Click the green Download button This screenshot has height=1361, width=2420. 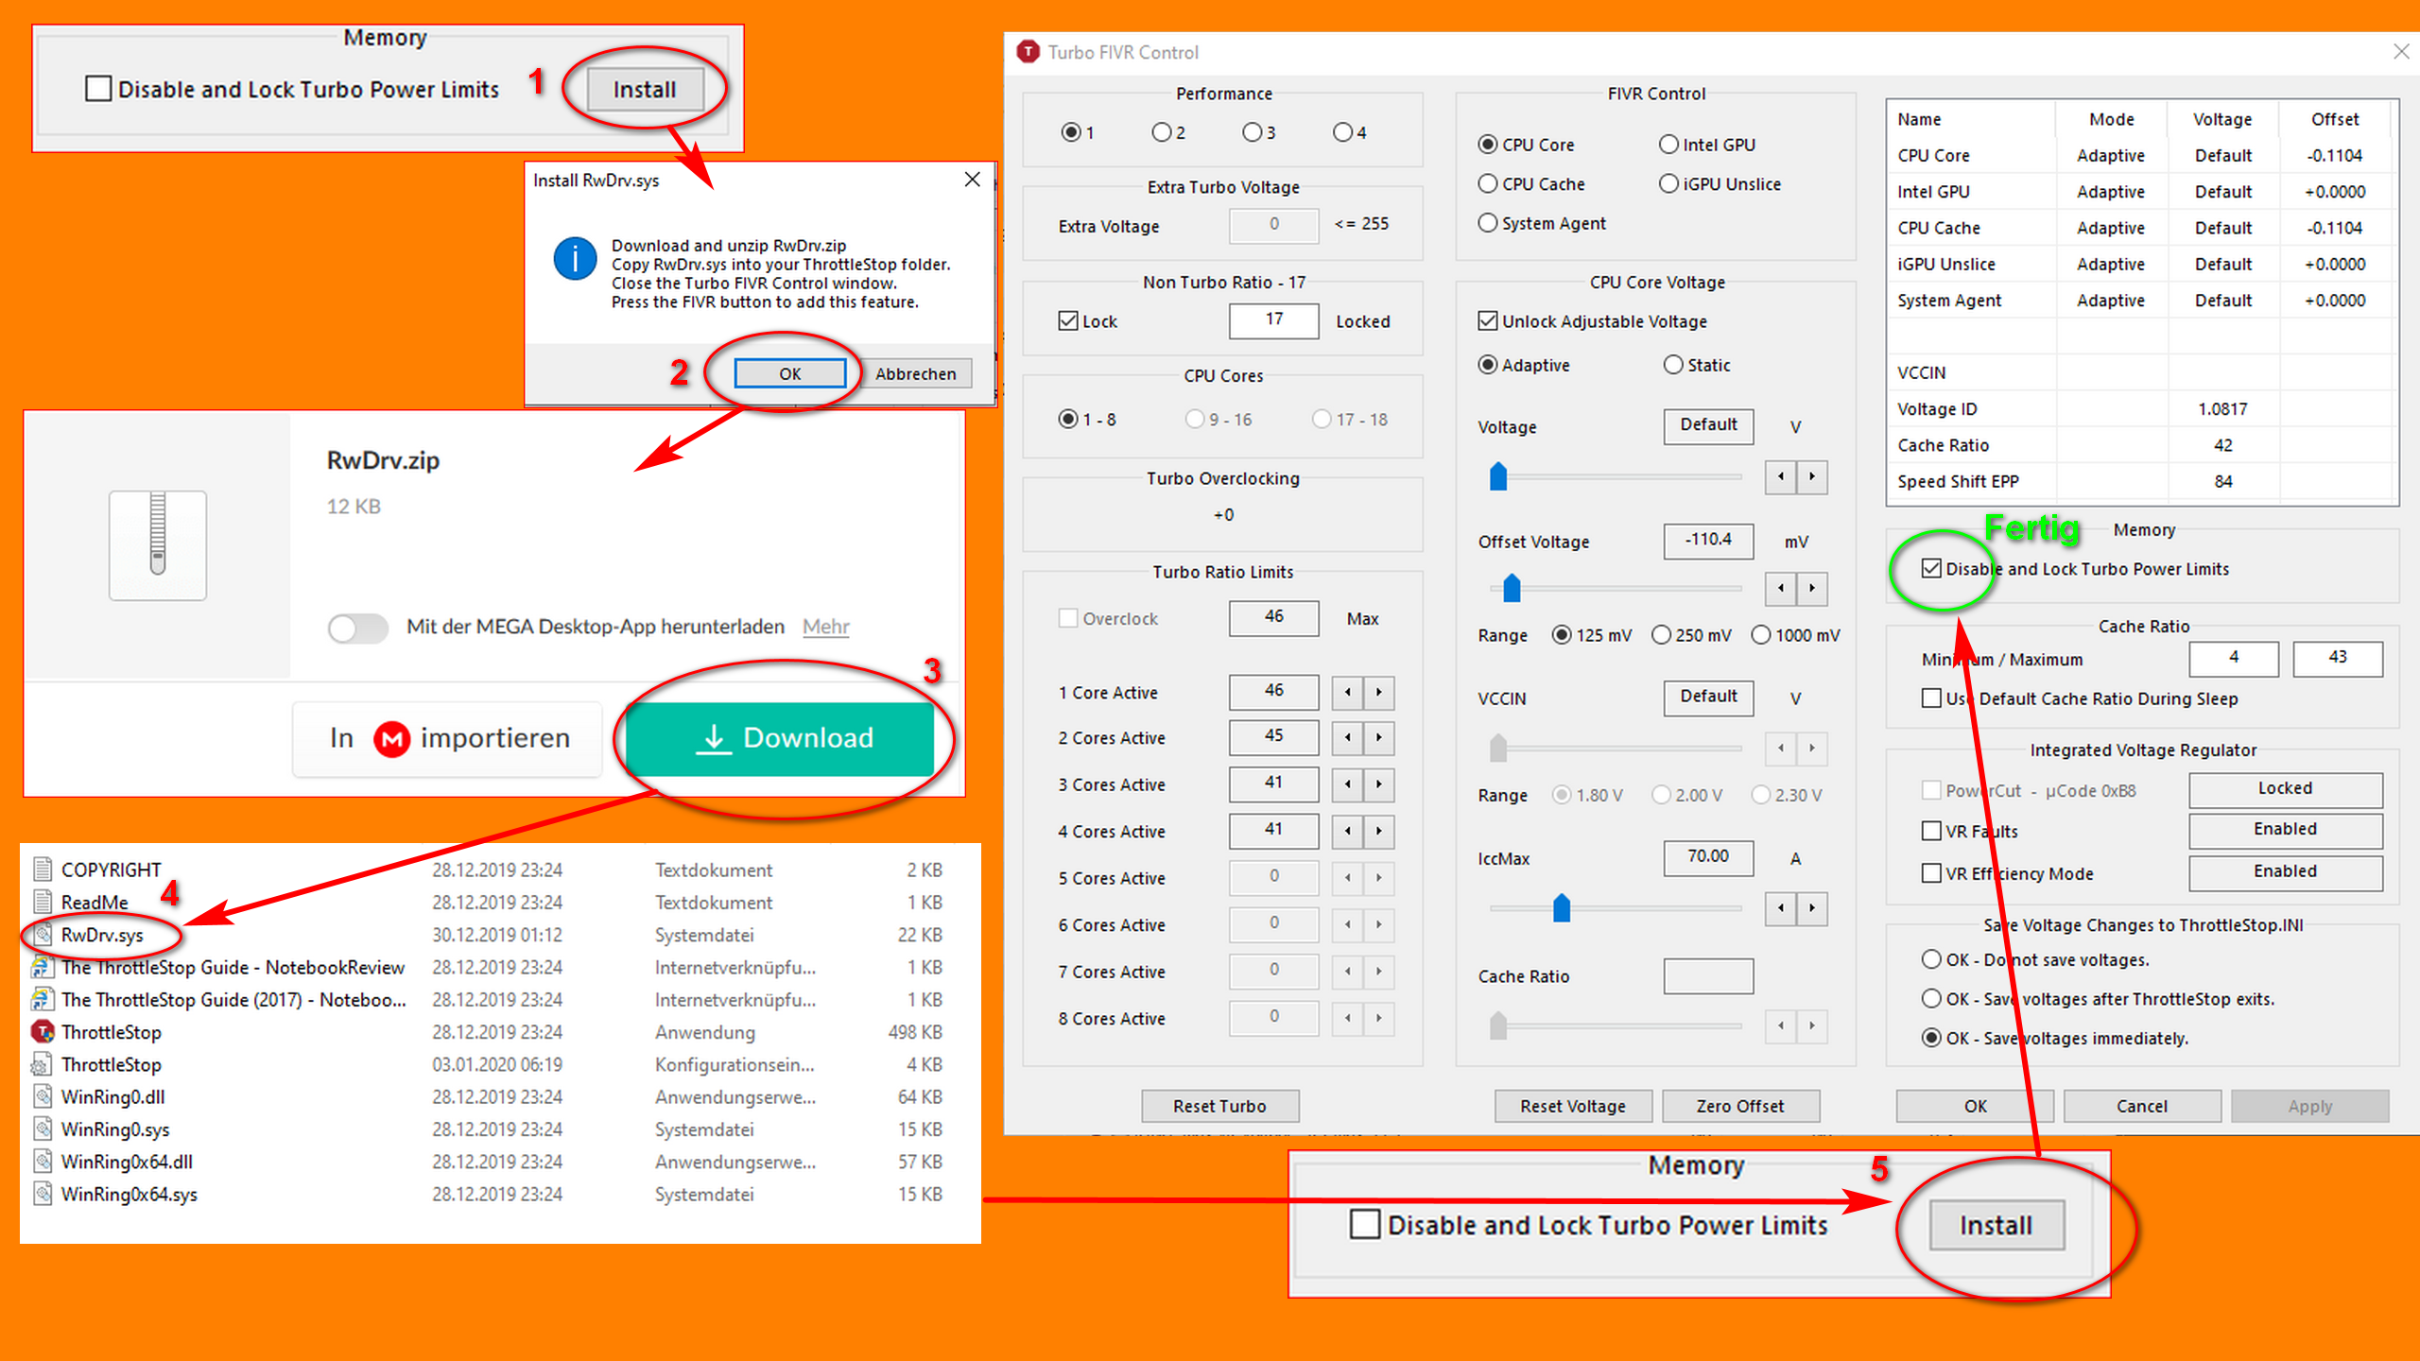click(x=780, y=738)
